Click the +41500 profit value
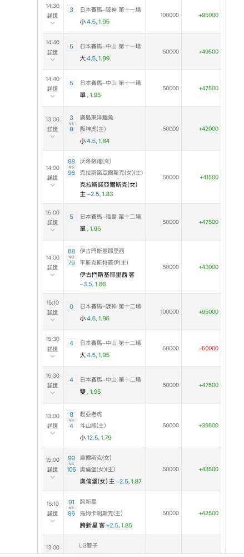This screenshot has width=244, height=557. click(209, 177)
